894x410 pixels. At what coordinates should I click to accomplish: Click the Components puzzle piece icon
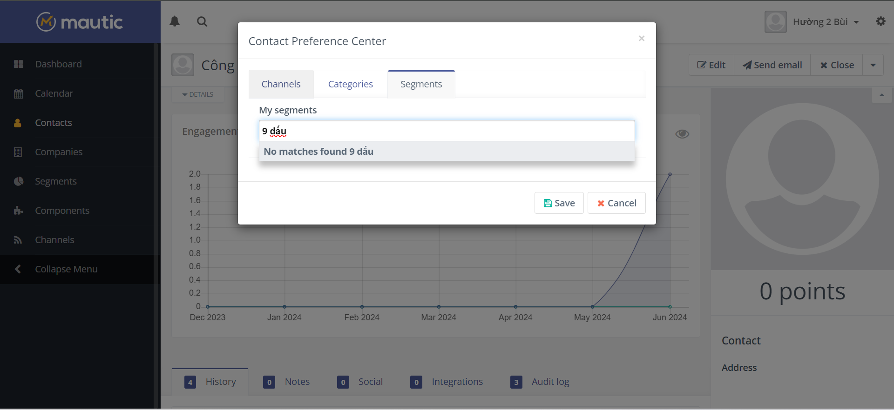coord(19,211)
